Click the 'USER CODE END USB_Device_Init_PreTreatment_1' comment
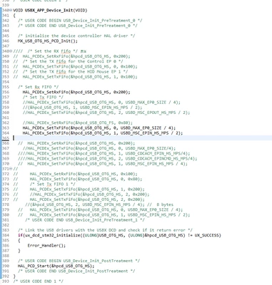Viewport: 272px width, 285px height. (85, 220)
